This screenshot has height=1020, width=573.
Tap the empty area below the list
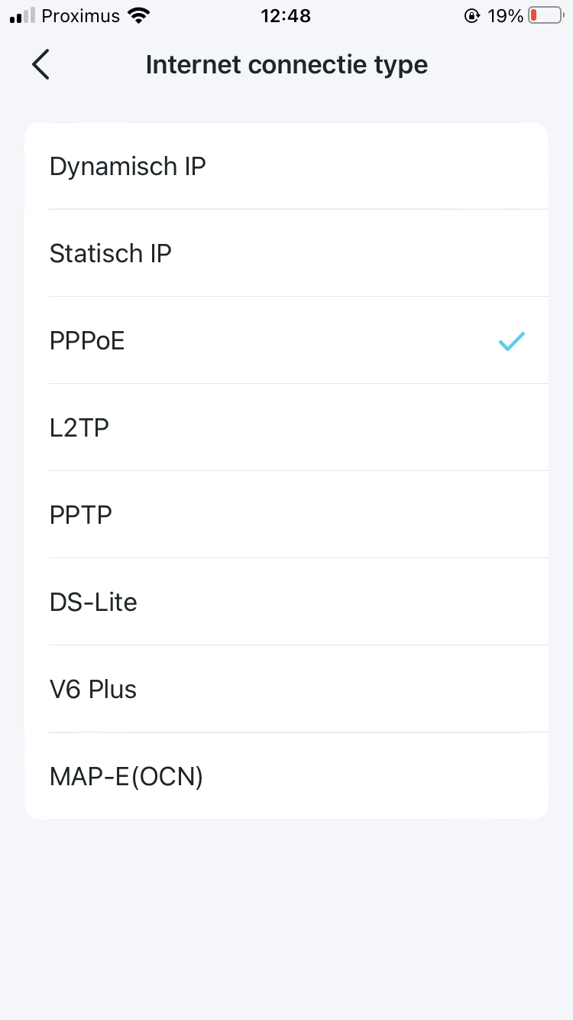coord(286,918)
